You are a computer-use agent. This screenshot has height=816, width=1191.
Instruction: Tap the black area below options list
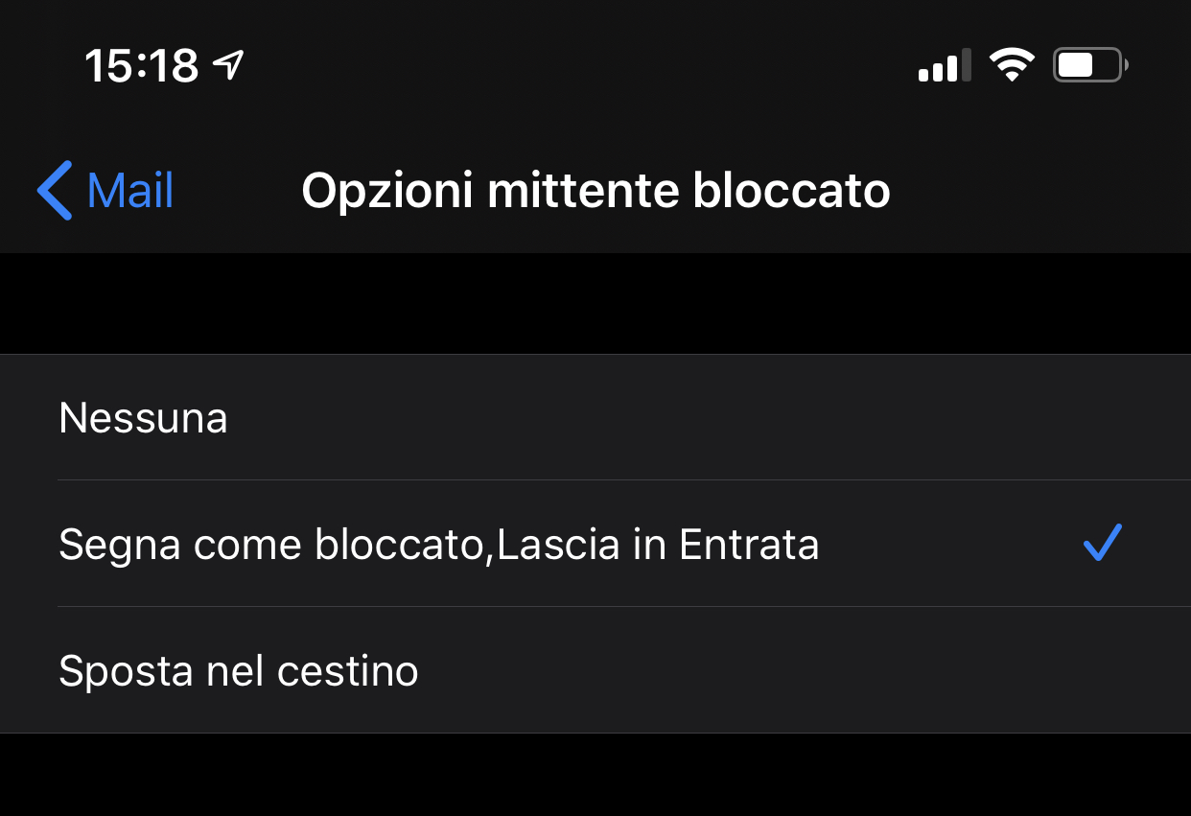(595, 775)
